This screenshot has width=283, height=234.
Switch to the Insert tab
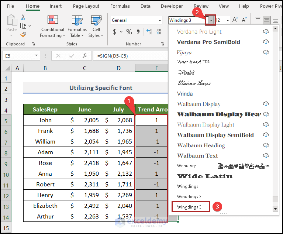(56, 6)
